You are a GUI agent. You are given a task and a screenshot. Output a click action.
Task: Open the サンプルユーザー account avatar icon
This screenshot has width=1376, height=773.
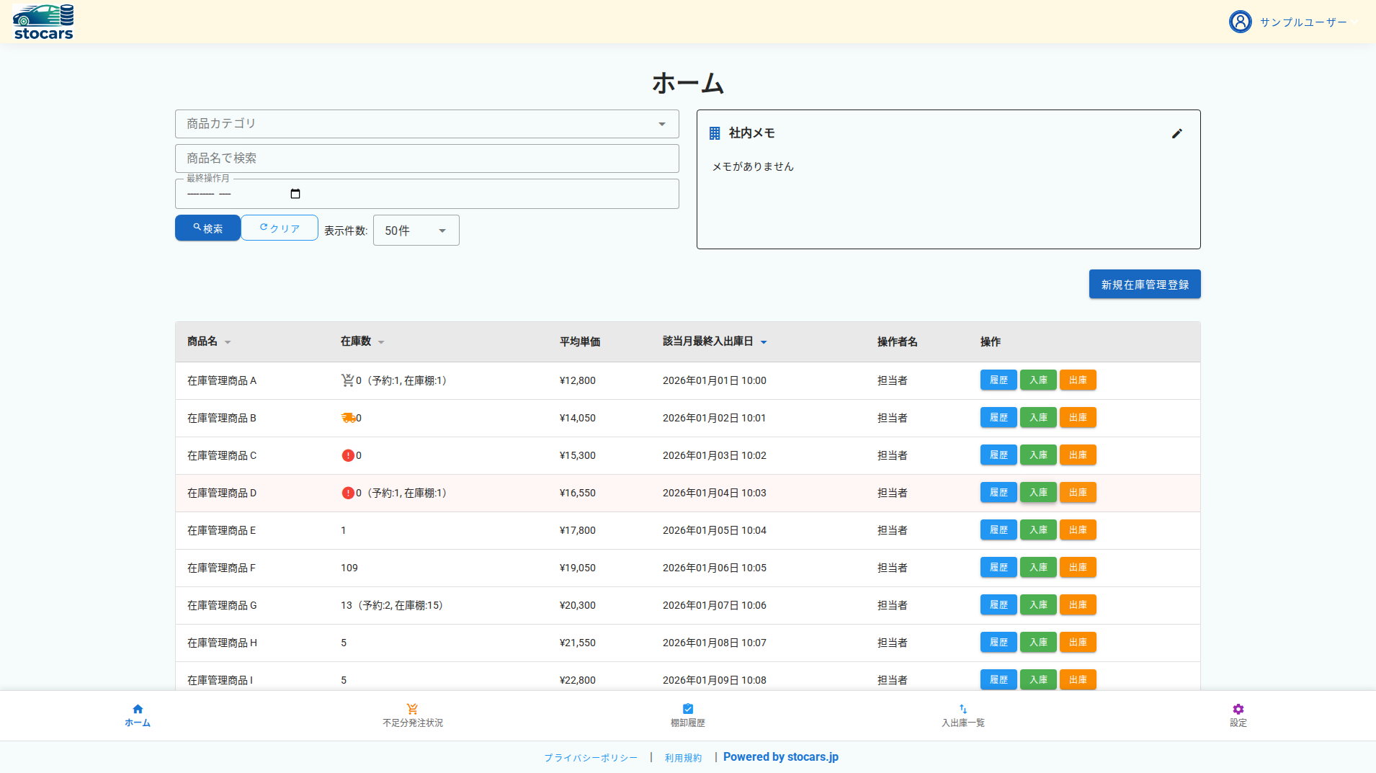(x=1240, y=22)
